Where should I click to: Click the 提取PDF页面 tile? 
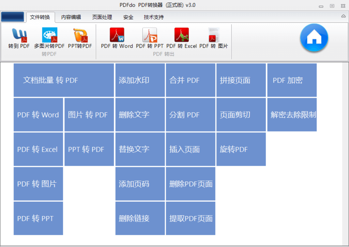[x=190, y=218]
